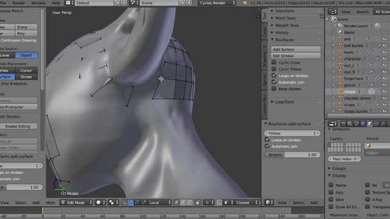
Task: Toggle the snap magnet icon in the header
Action: pos(219,203)
